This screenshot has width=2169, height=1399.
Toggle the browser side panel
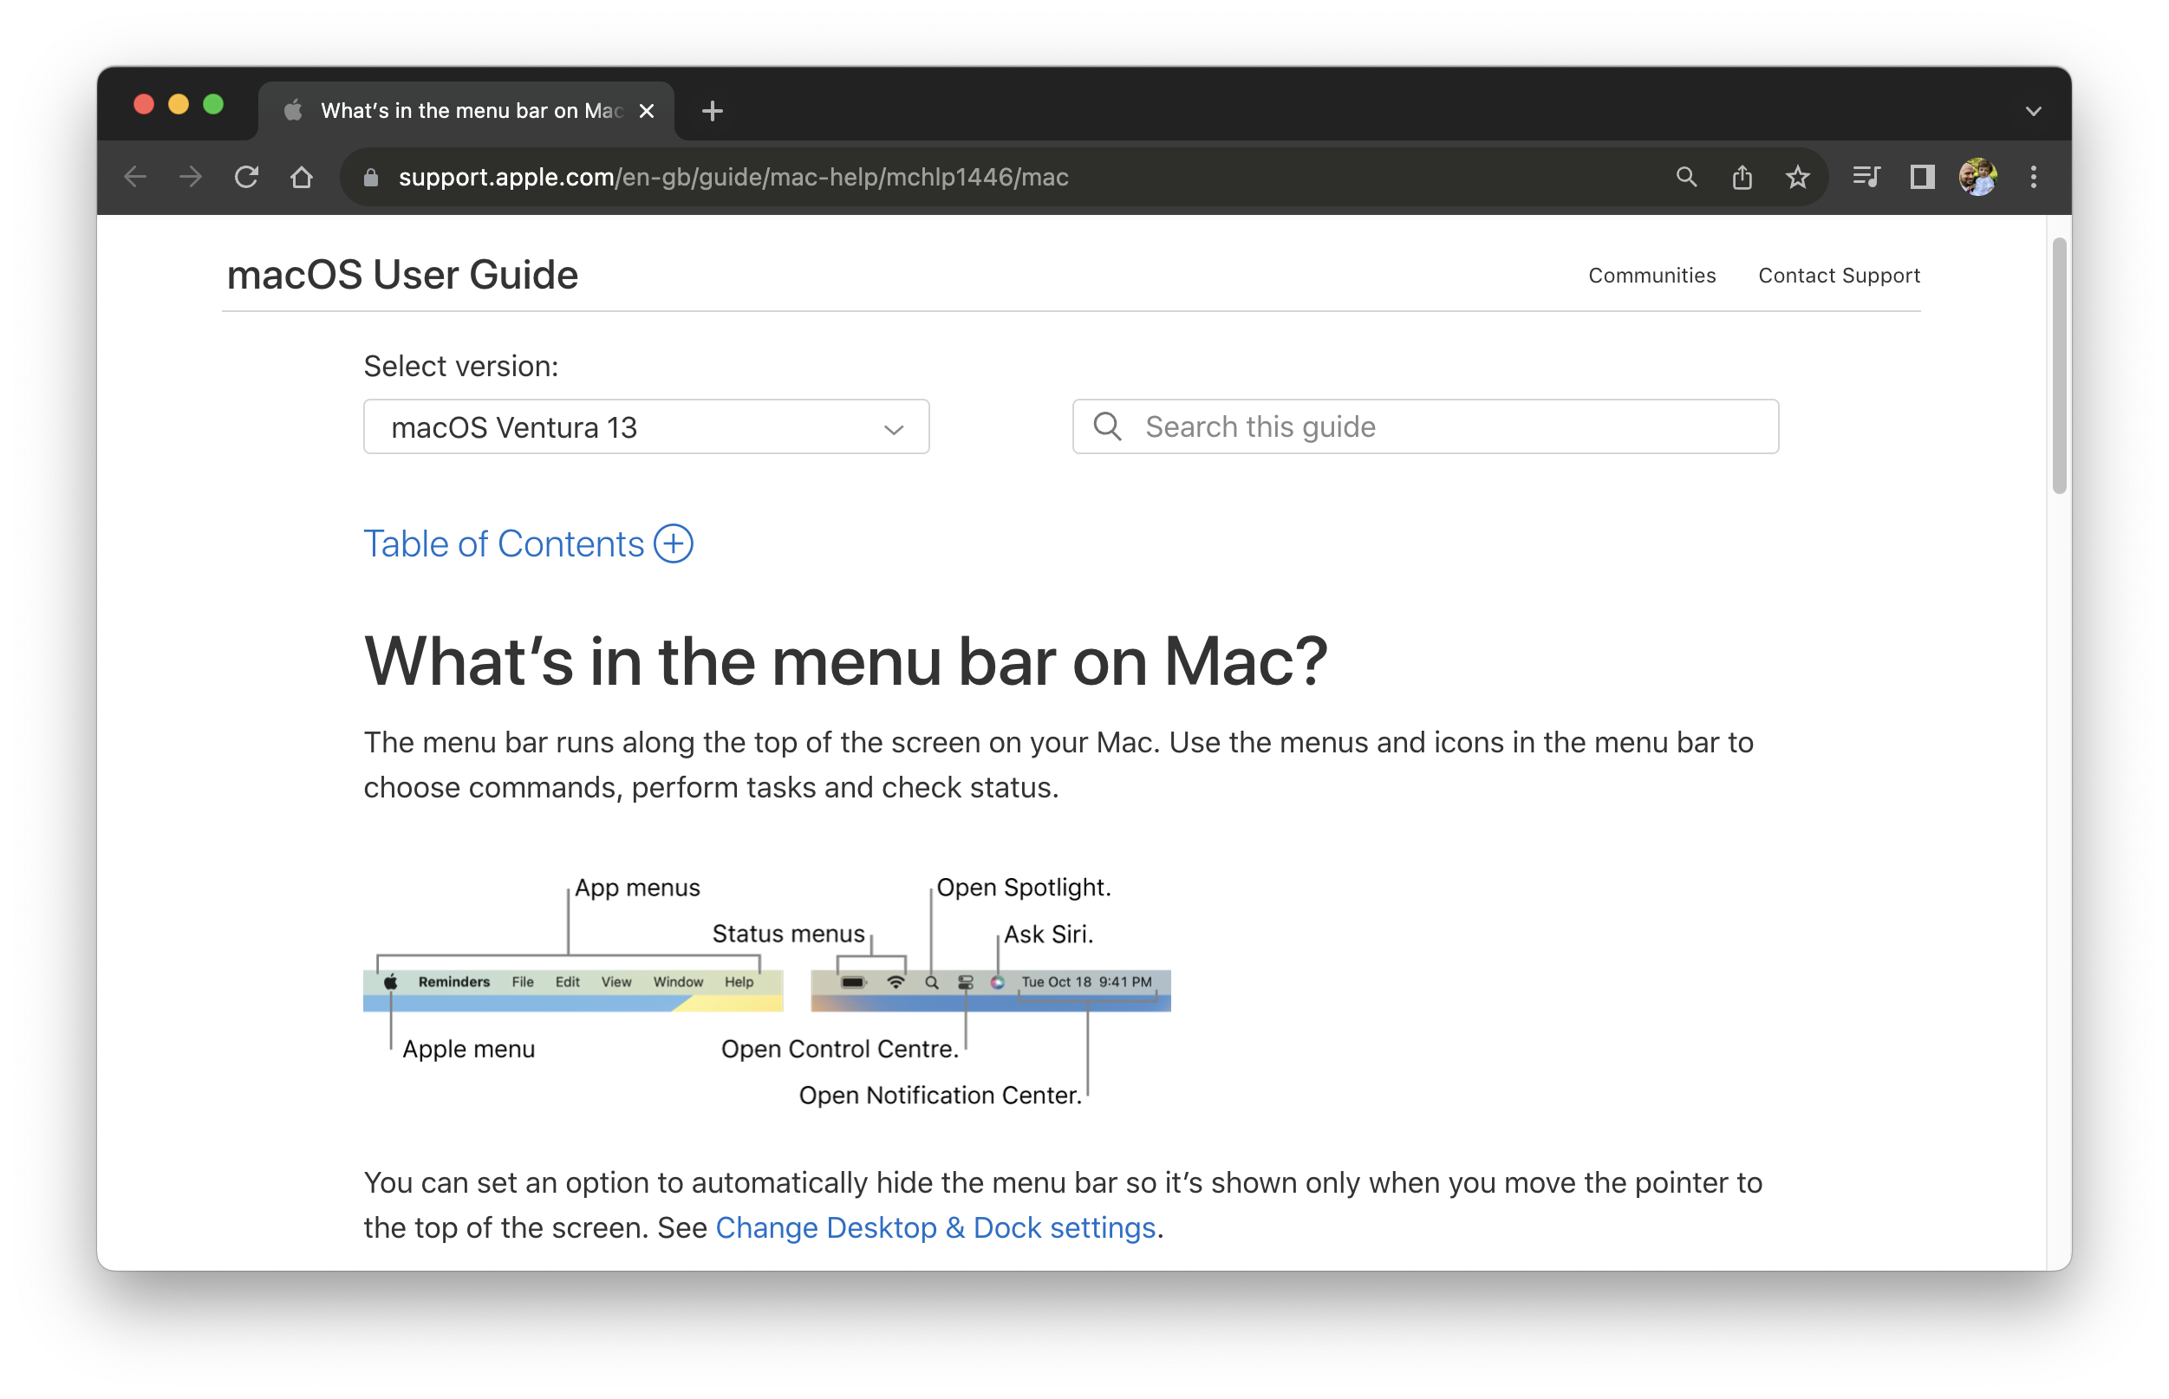pyautogui.click(x=1922, y=177)
